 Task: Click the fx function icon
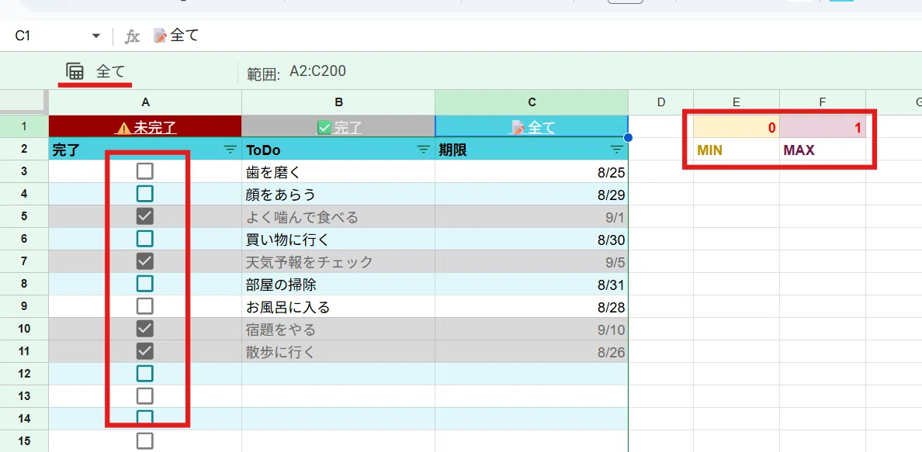(x=132, y=36)
